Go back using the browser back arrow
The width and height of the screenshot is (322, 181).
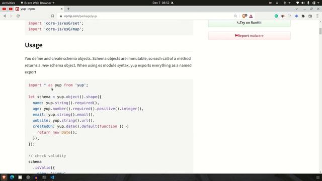[5, 16]
